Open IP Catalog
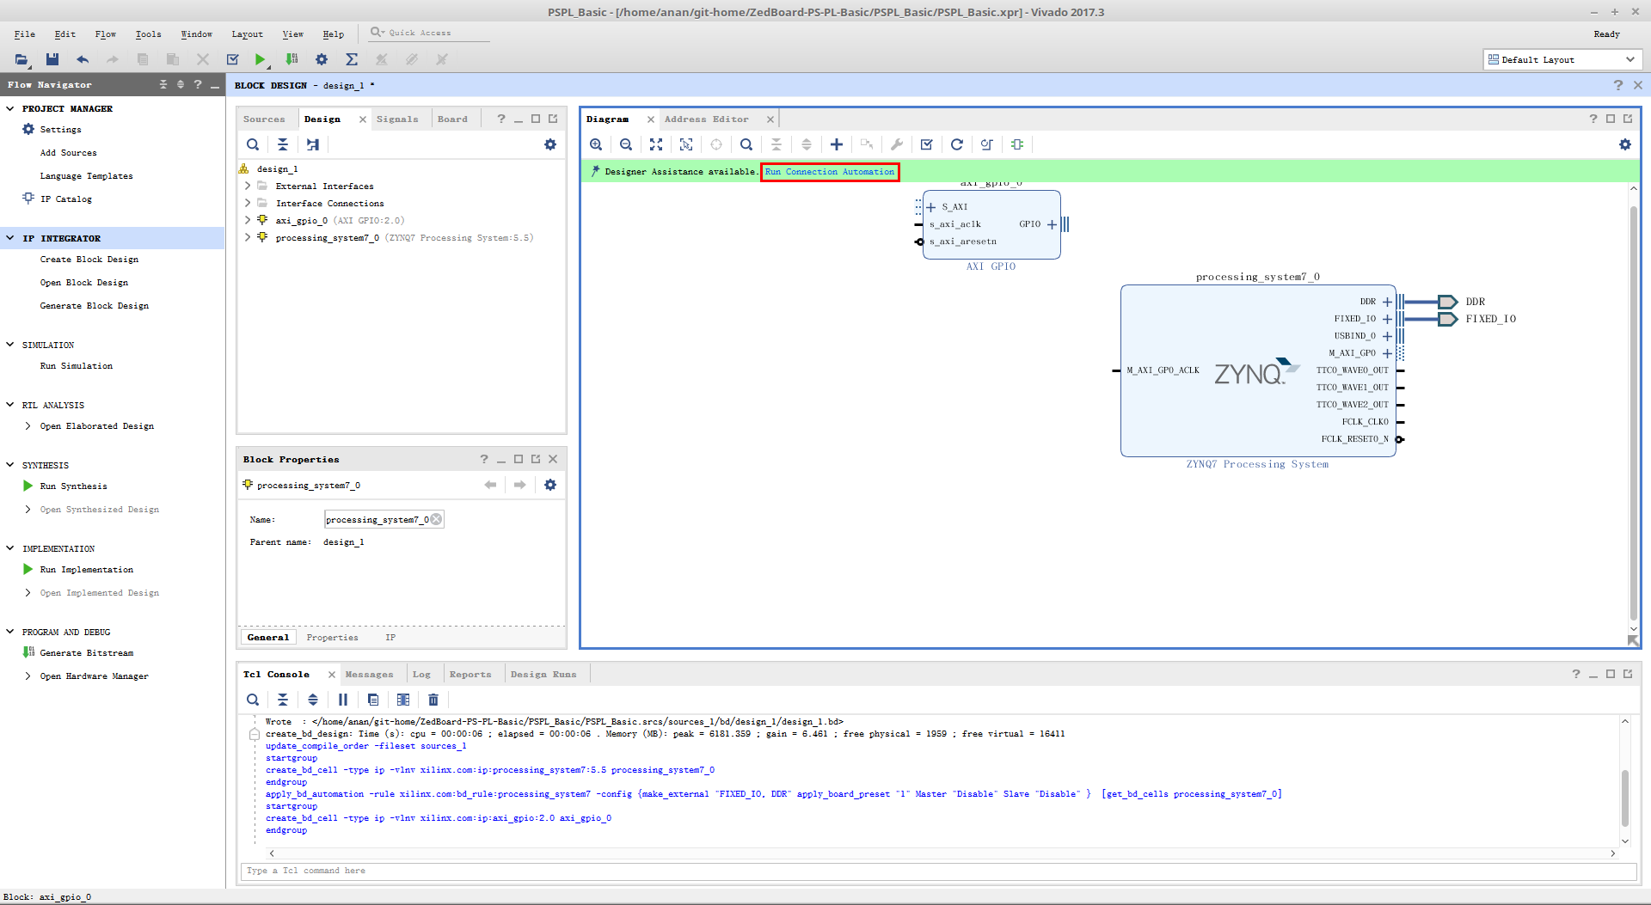This screenshot has height=905, width=1651. [x=65, y=199]
